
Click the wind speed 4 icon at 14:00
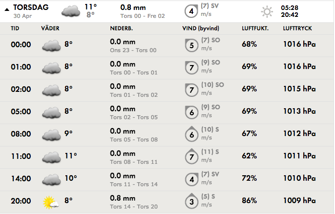pos(191,179)
